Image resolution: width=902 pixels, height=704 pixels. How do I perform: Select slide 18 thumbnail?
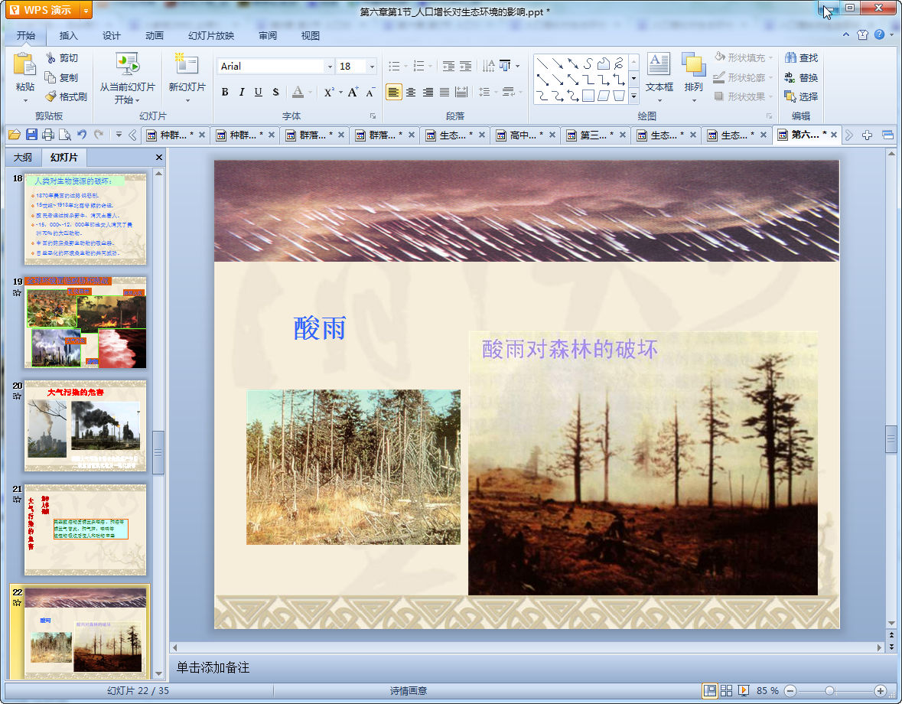[x=85, y=219]
